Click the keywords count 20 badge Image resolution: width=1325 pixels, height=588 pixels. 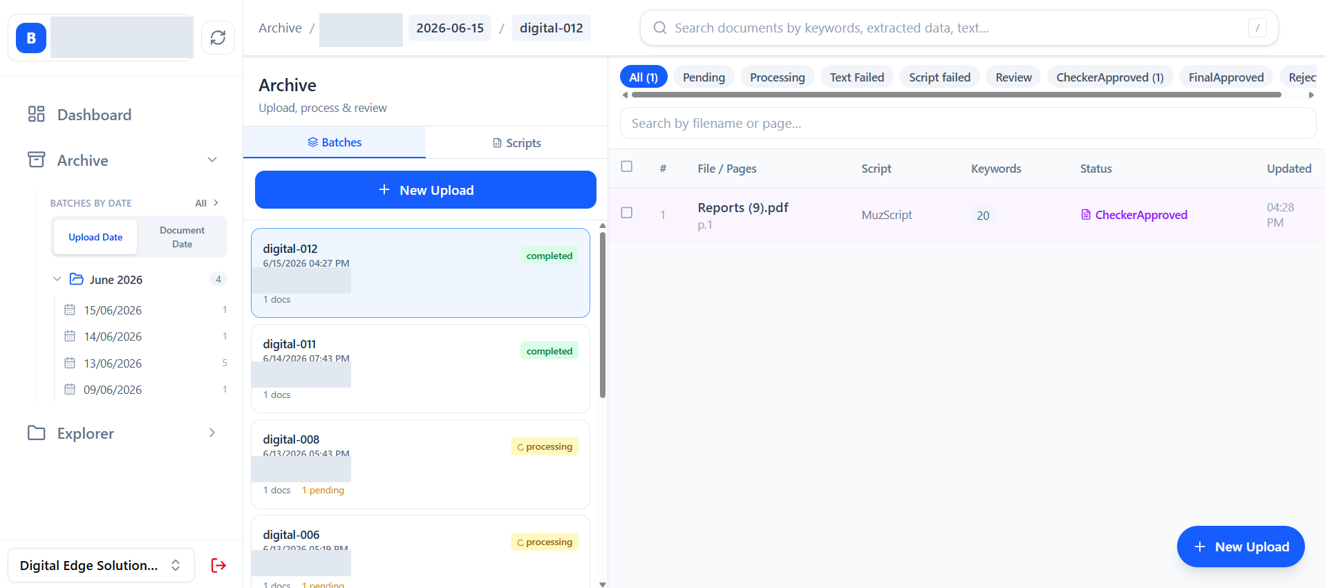[983, 216]
